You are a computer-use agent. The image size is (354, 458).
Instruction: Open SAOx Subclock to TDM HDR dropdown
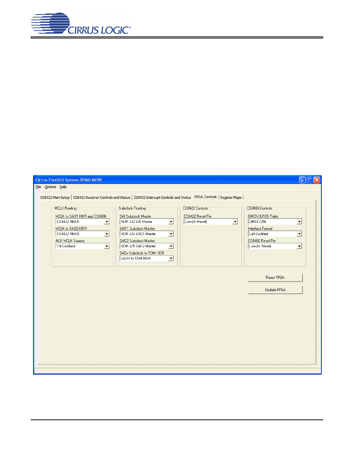(147, 258)
